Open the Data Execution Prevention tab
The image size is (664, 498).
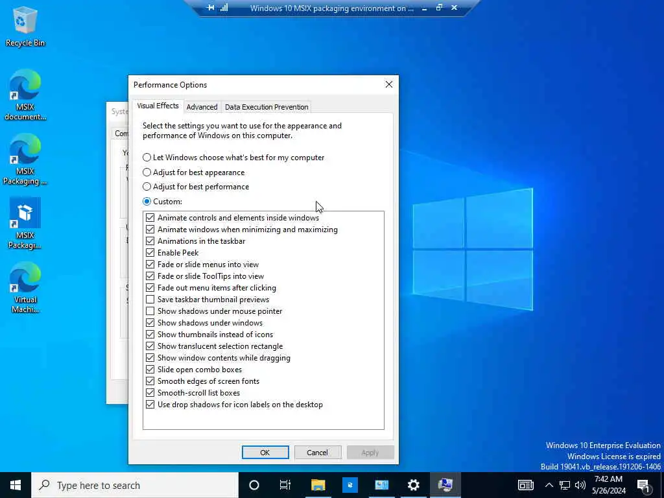[267, 107]
